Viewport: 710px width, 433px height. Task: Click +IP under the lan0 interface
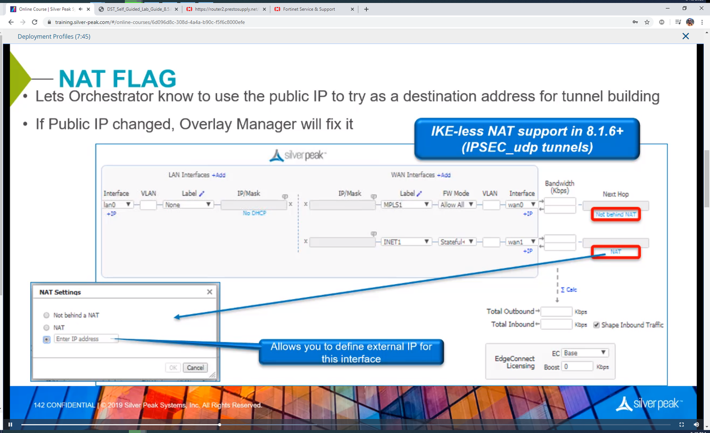coord(111,214)
